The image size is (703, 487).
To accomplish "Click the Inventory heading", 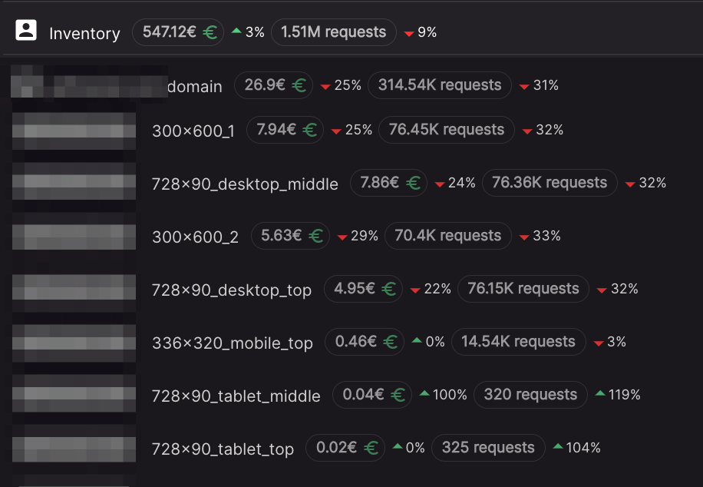I will [x=84, y=33].
